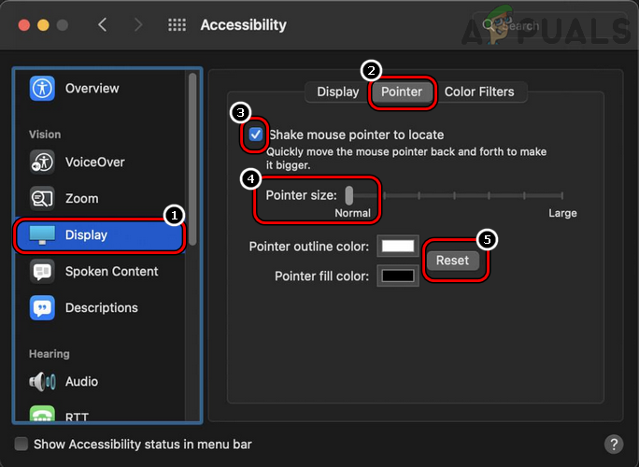Disable Shake mouse pointer to locate
Viewport: 639px width, 467px height.
tap(256, 134)
